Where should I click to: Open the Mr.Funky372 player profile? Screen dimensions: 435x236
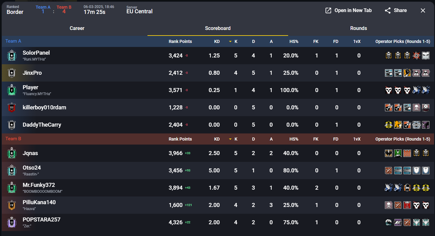coord(39,185)
